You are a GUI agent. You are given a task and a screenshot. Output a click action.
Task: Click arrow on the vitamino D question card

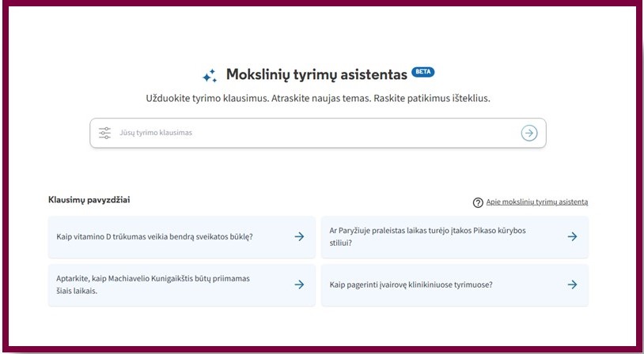[299, 236]
